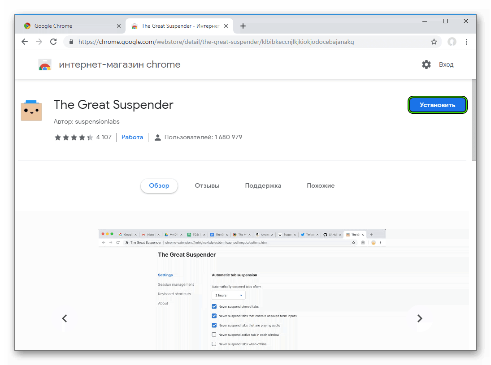The image size is (491, 365).
Task: Maximize the Chrome window
Action: coord(445,21)
